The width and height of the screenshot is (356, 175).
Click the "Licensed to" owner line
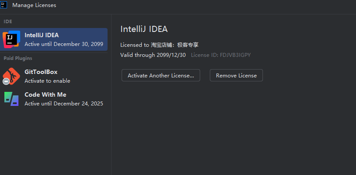159,45
